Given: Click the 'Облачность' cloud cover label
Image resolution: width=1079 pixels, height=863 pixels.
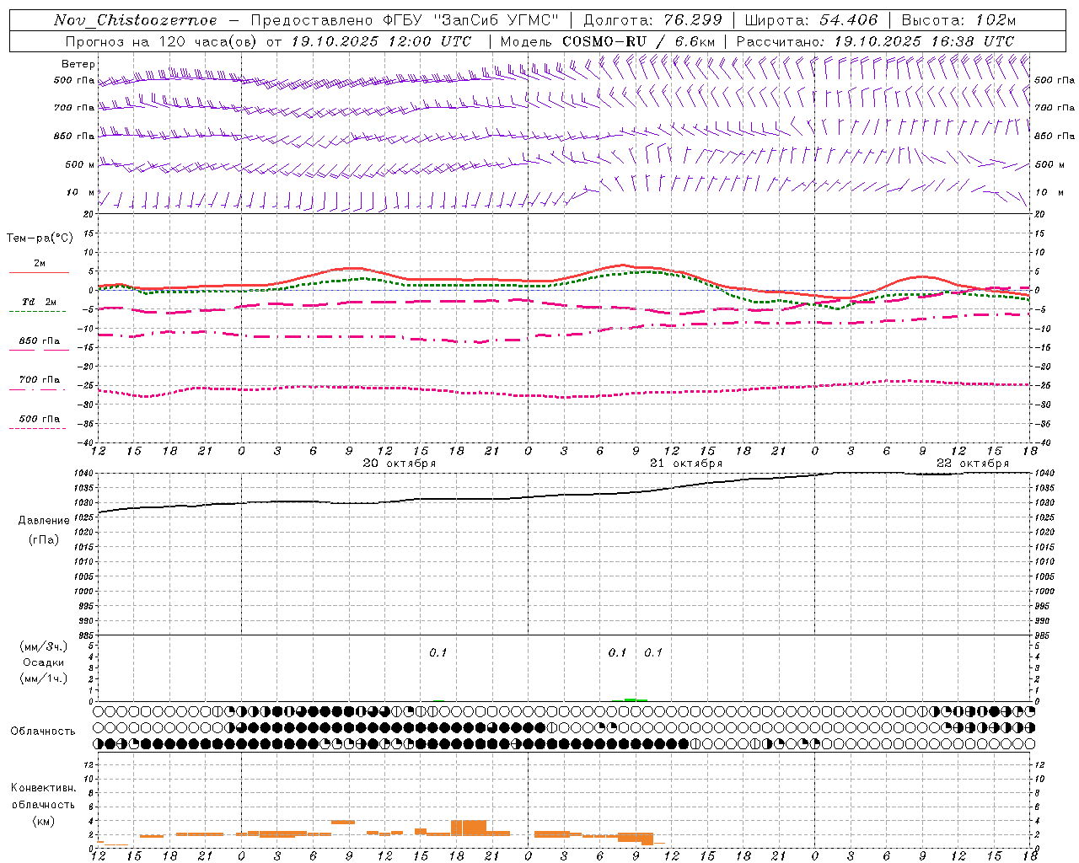Looking at the screenshot, I should tap(43, 732).
